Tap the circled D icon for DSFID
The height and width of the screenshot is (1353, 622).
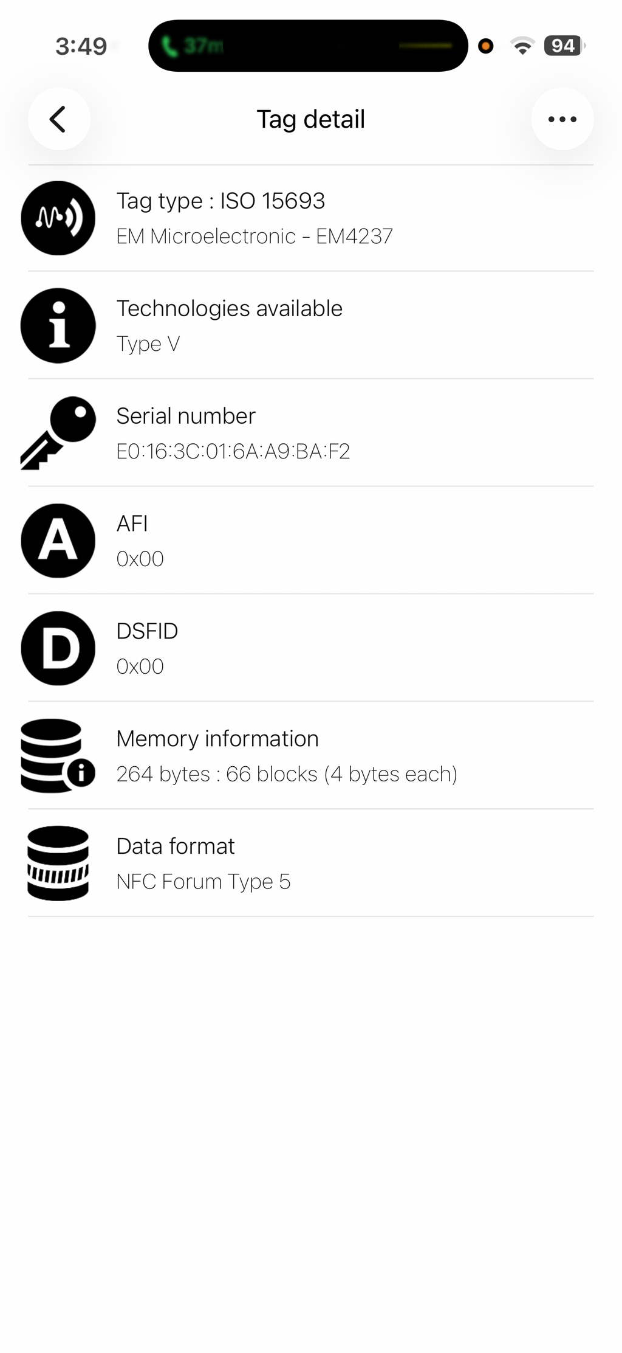(58, 648)
